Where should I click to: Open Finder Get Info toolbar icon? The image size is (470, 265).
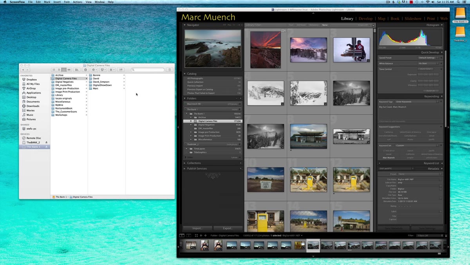[85, 70]
